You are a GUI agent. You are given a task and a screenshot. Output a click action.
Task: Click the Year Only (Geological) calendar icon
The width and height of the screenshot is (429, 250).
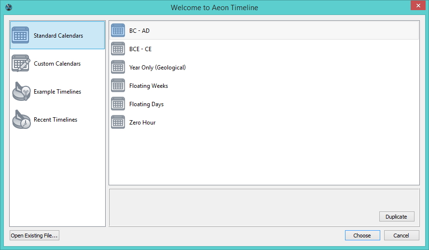118,67
